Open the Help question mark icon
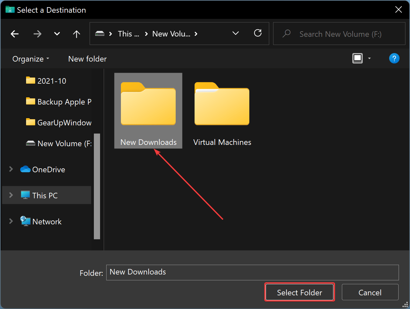The height and width of the screenshot is (309, 410). [x=394, y=58]
